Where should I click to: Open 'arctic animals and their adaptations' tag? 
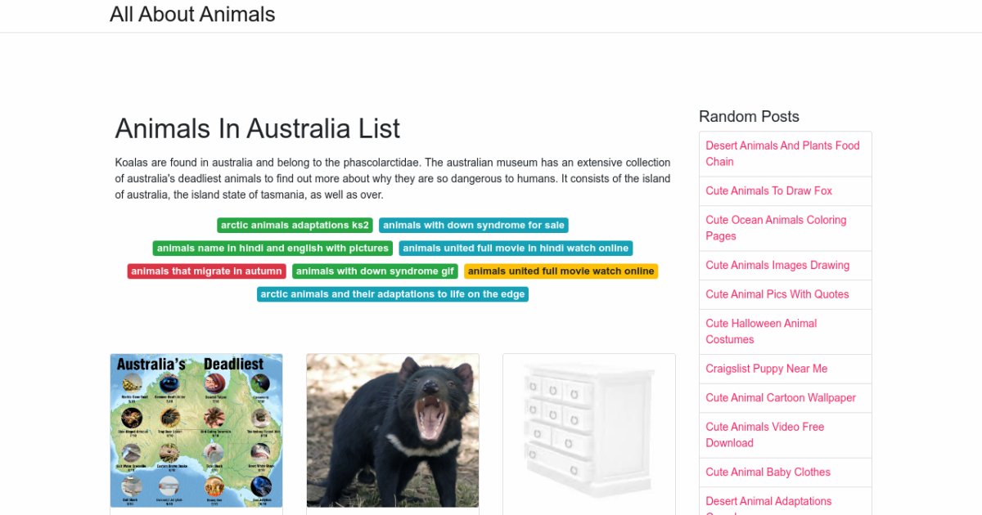(393, 294)
